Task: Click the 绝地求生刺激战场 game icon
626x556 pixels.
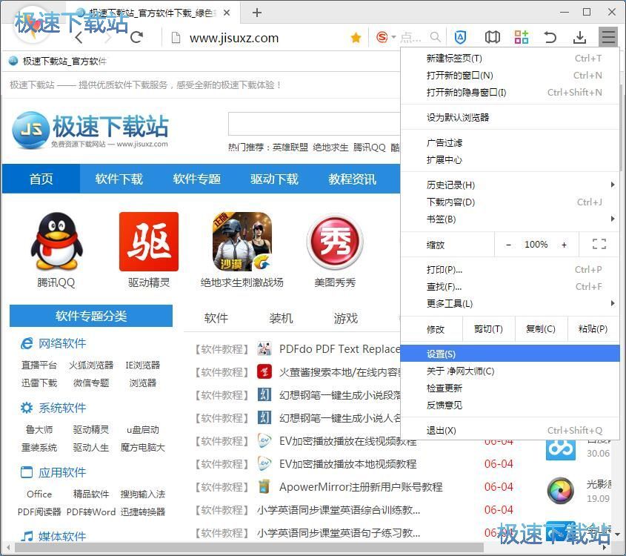Action: pyautogui.click(x=242, y=242)
